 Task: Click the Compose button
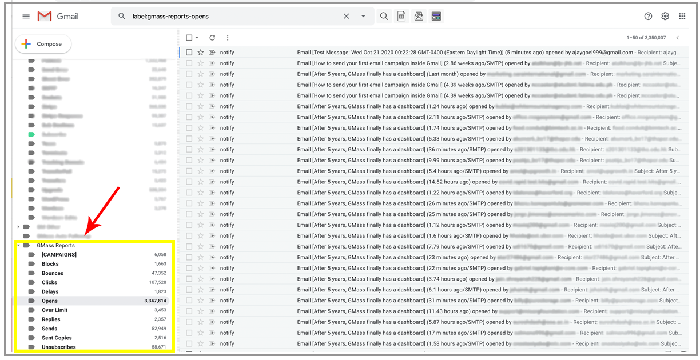[x=43, y=43]
